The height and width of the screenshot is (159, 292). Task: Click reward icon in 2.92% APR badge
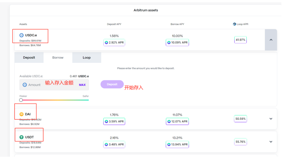coord(106,42)
